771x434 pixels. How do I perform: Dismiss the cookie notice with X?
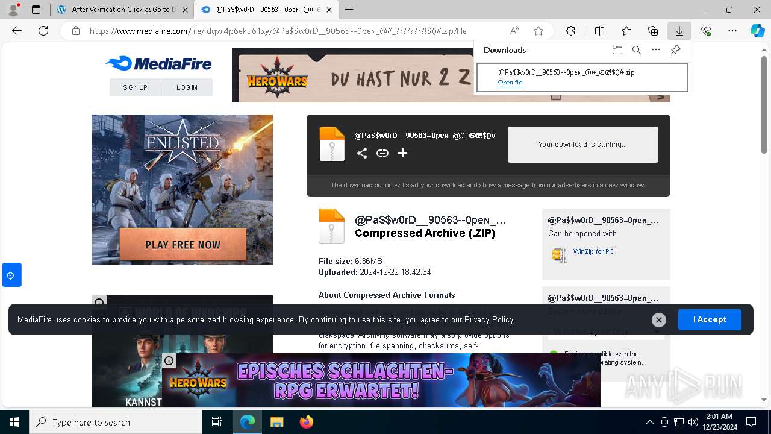click(x=659, y=320)
